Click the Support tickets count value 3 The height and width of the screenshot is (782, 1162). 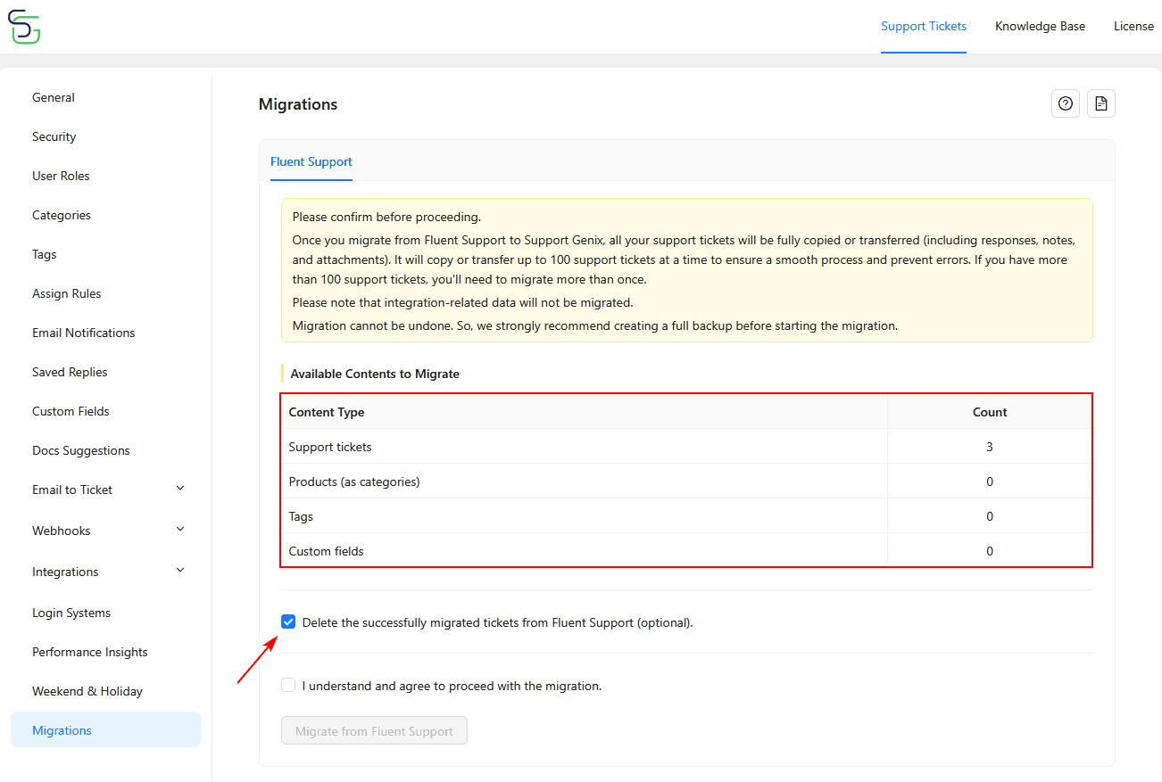(990, 447)
